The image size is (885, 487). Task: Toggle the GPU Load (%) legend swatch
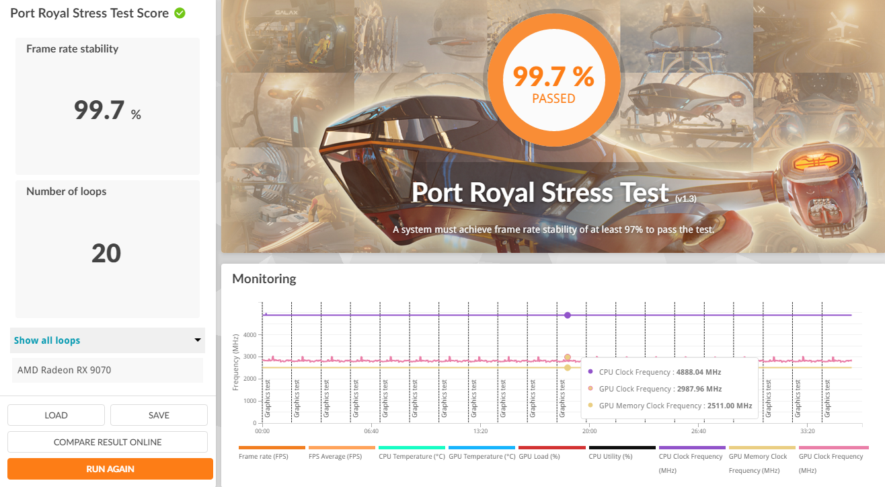[x=551, y=447]
